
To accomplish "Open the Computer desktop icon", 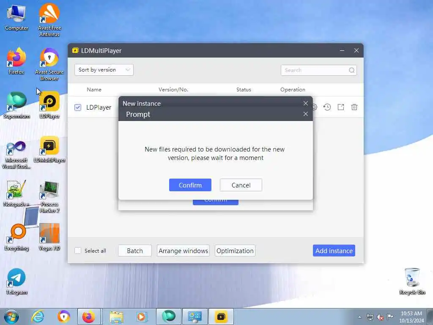I will tap(16, 18).
